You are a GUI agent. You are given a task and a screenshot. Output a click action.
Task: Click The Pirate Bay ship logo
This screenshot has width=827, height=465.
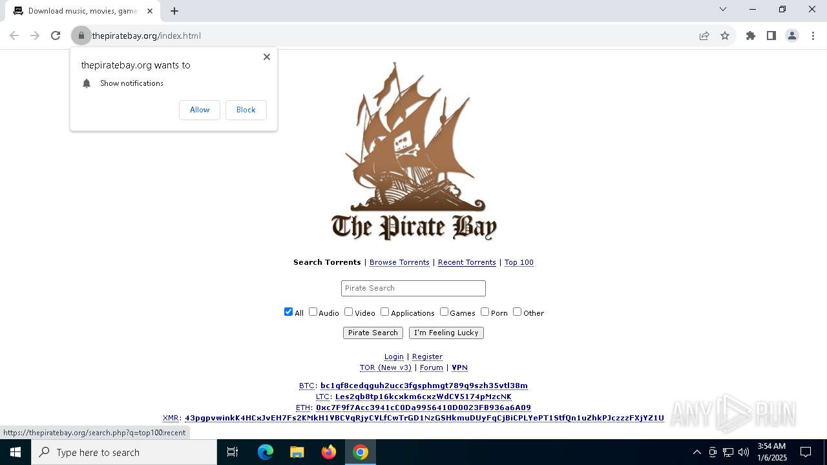pos(414,151)
